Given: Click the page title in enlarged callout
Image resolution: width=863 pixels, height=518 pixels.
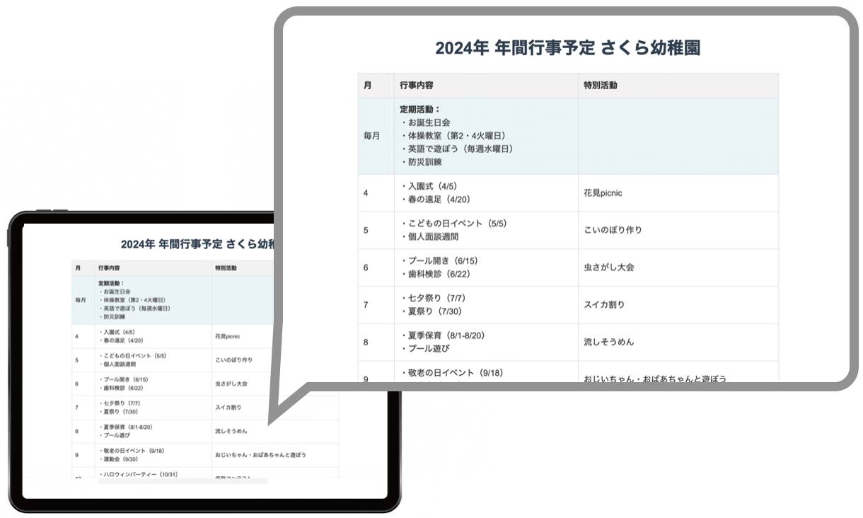Looking at the screenshot, I should pos(568,48).
